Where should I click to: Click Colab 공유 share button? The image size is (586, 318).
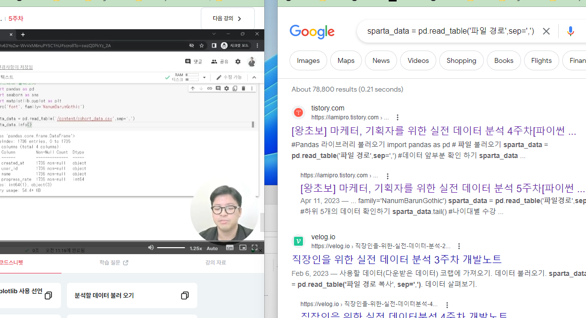[x=220, y=61]
